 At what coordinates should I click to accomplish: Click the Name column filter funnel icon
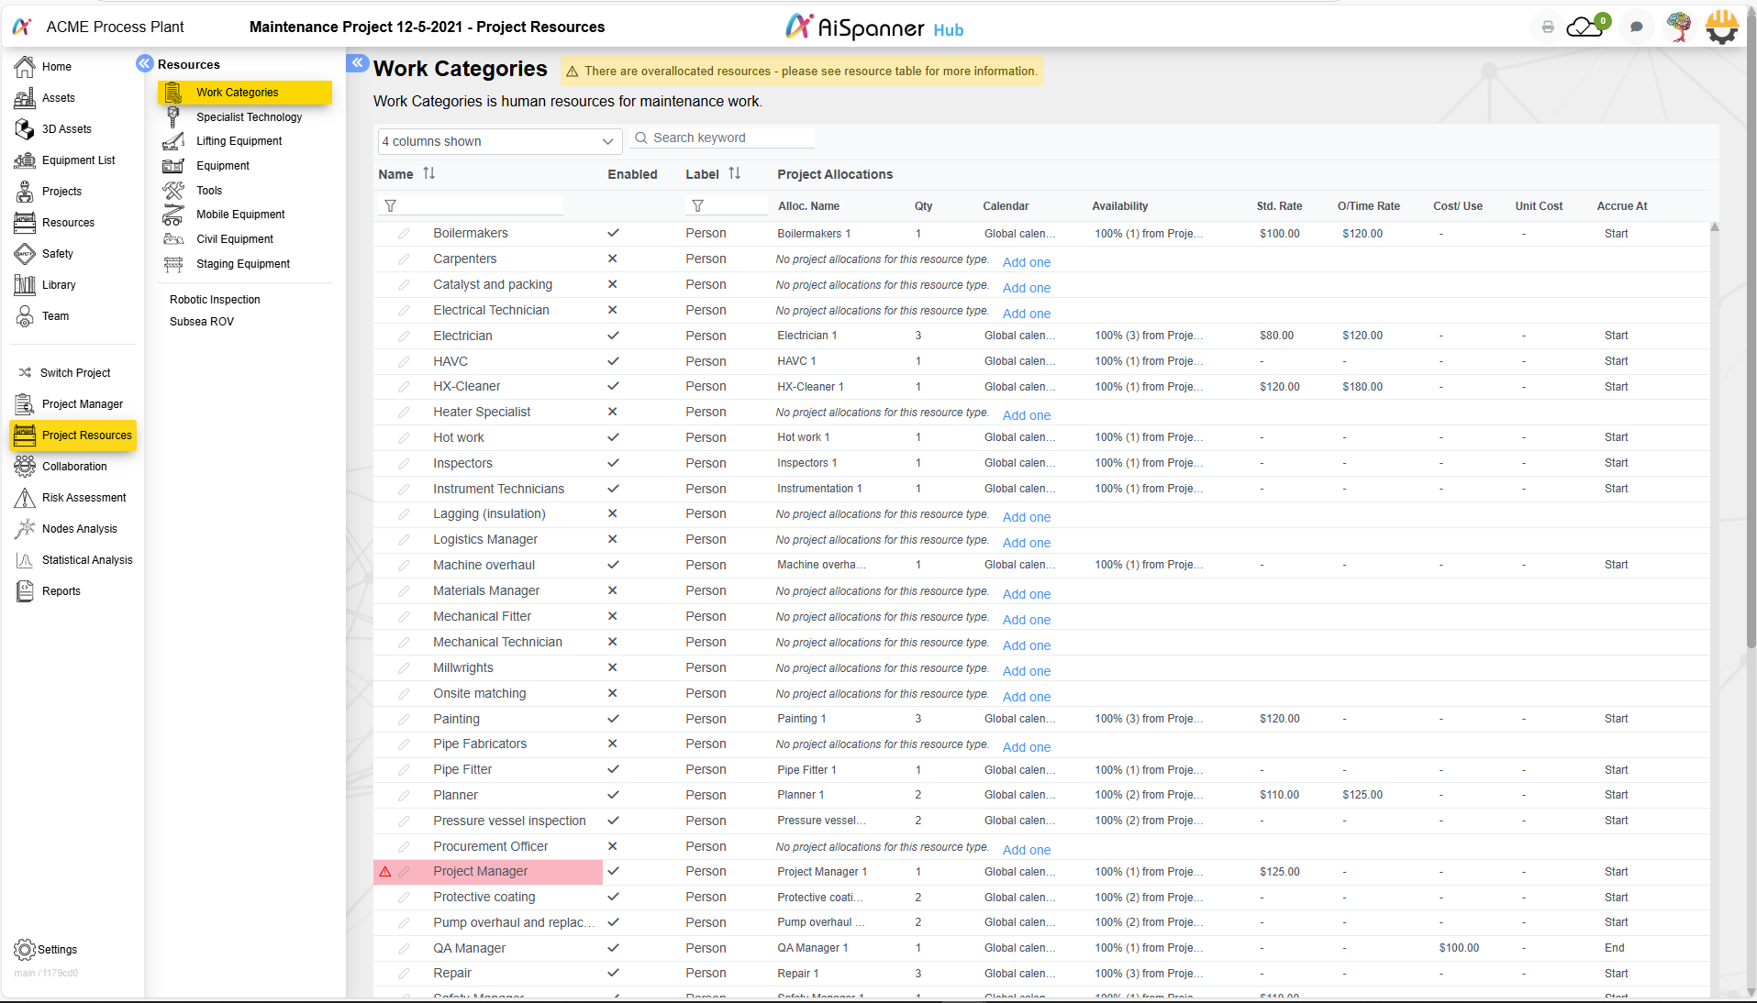tap(391, 206)
